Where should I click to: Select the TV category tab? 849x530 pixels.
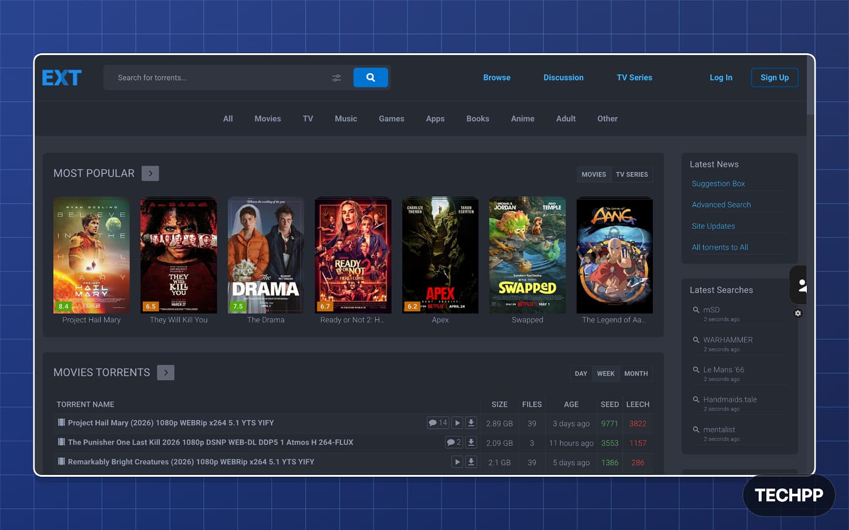(308, 118)
